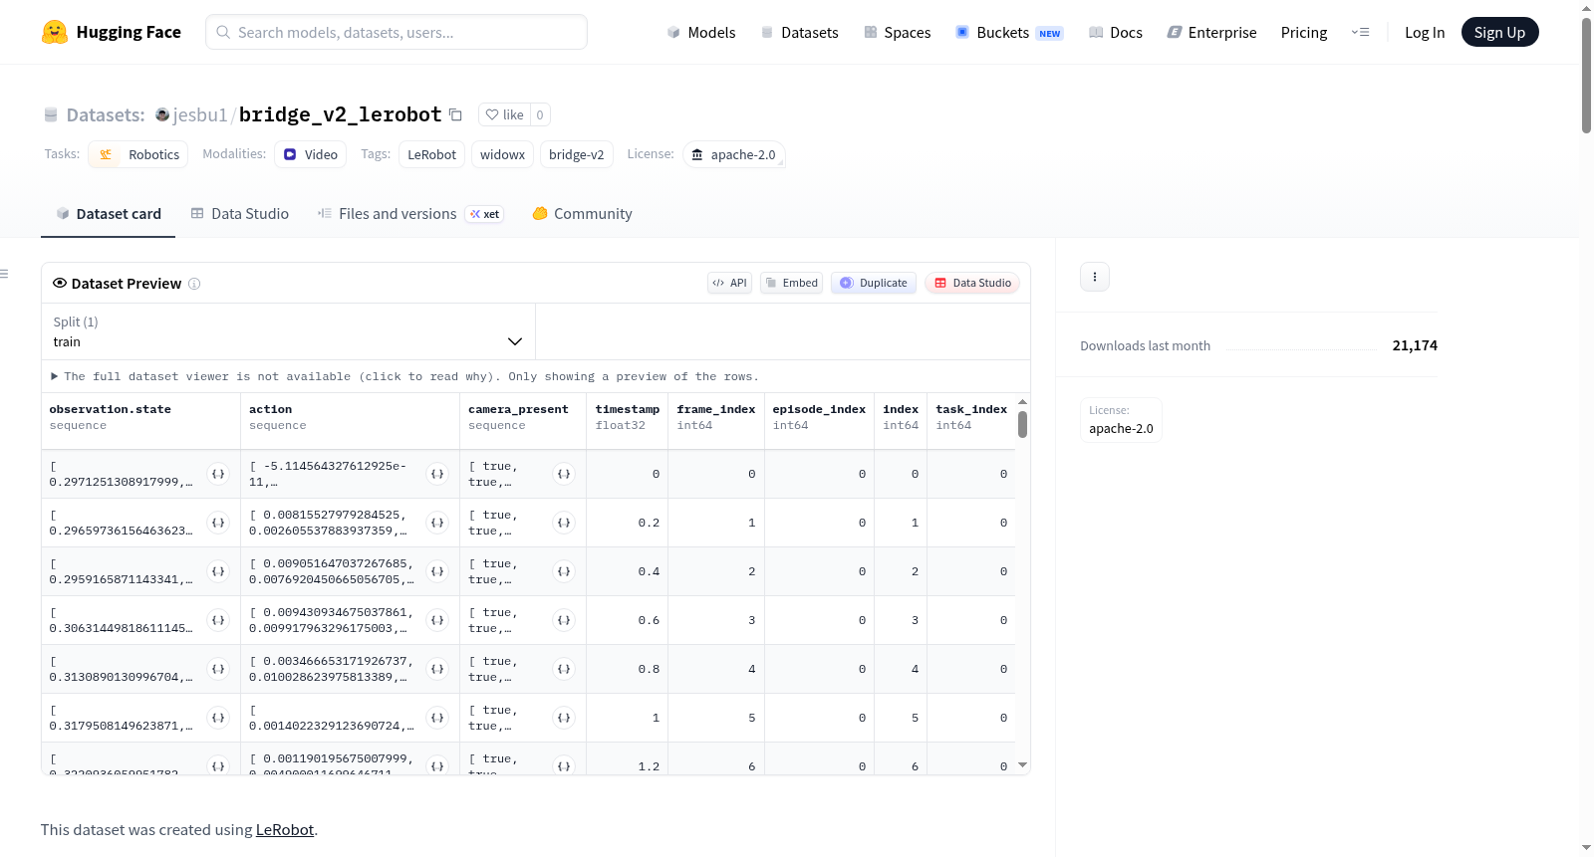
Task: Expand camera_present cell in row with timestamp 0.4
Action: coord(564,571)
